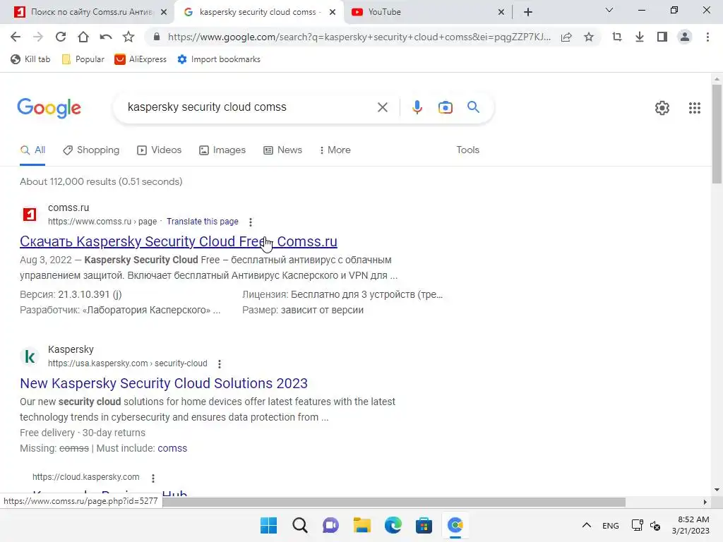Bookmark this page with address bar star
This screenshot has width=723, height=542.
(589, 37)
